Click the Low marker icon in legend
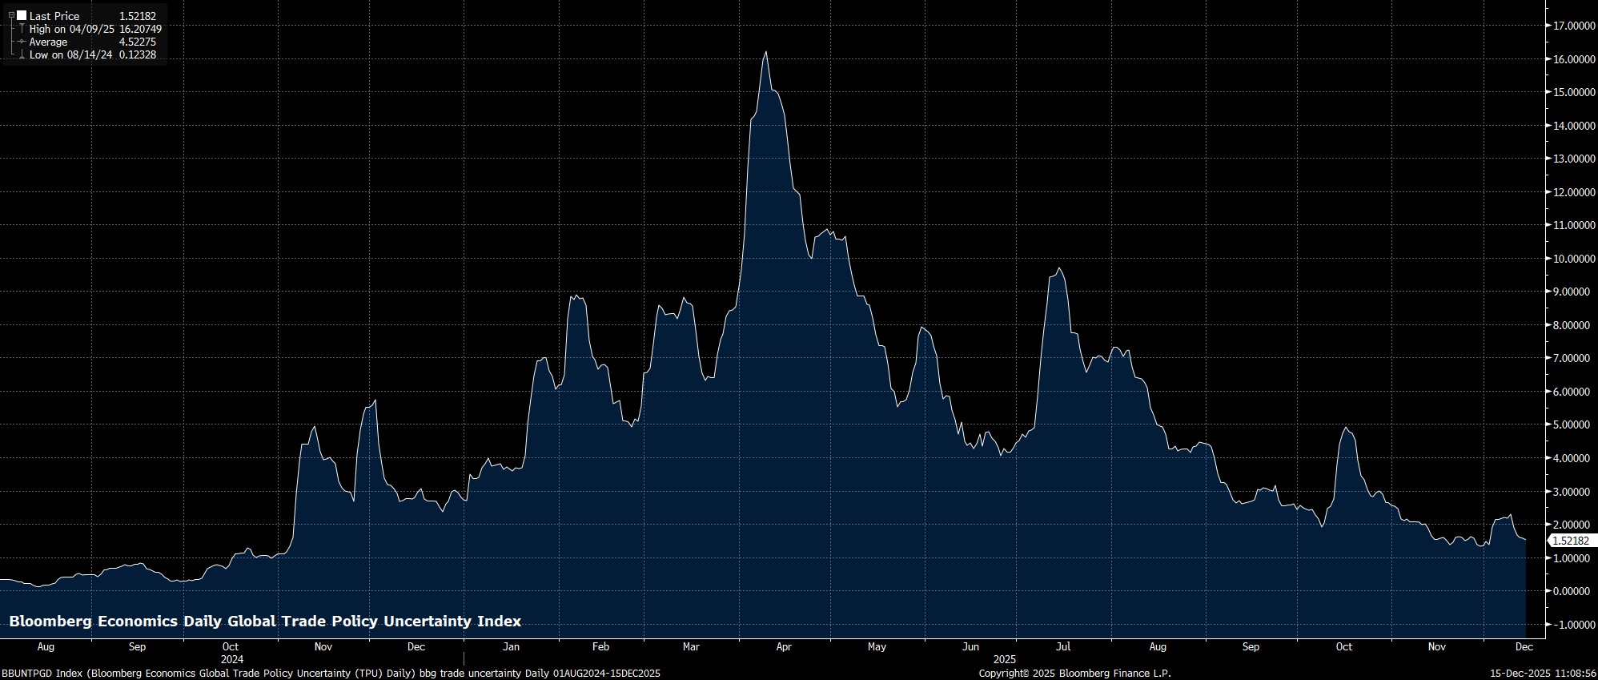Viewport: 1598px width, 680px height. [x=22, y=55]
